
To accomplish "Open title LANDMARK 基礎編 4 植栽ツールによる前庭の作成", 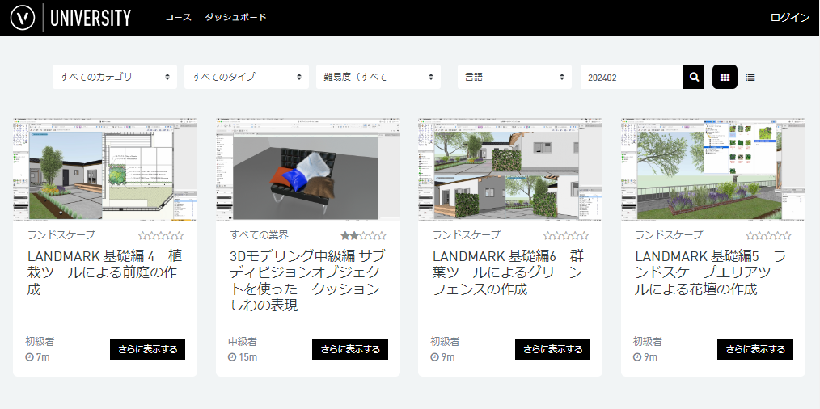I will (x=104, y=272).
